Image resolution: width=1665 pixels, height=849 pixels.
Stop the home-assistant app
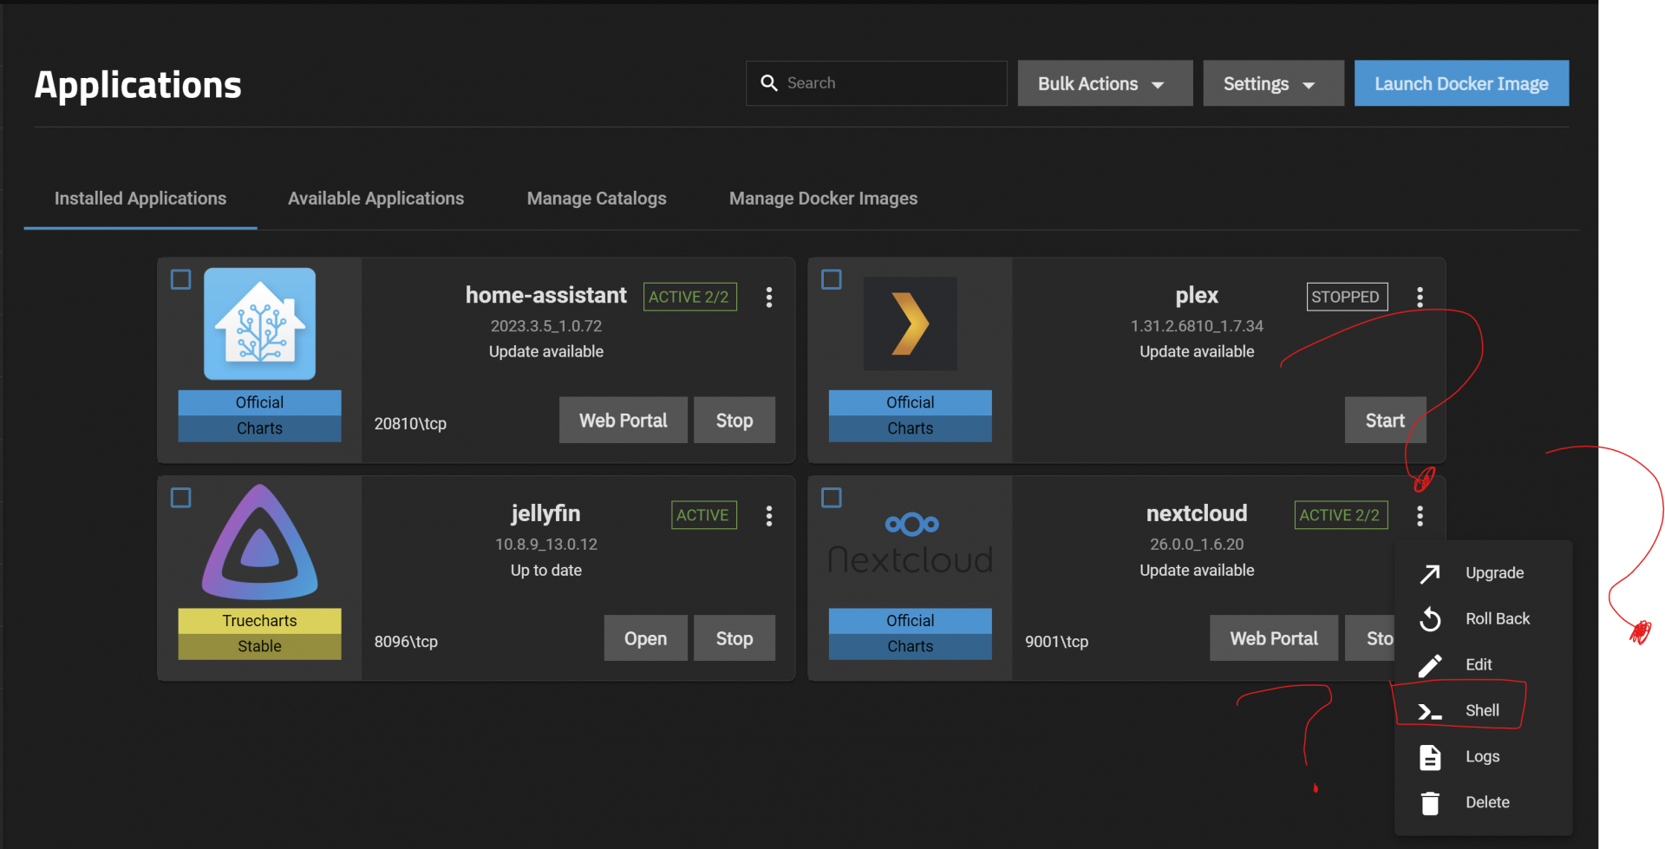[x=735, y=421]
